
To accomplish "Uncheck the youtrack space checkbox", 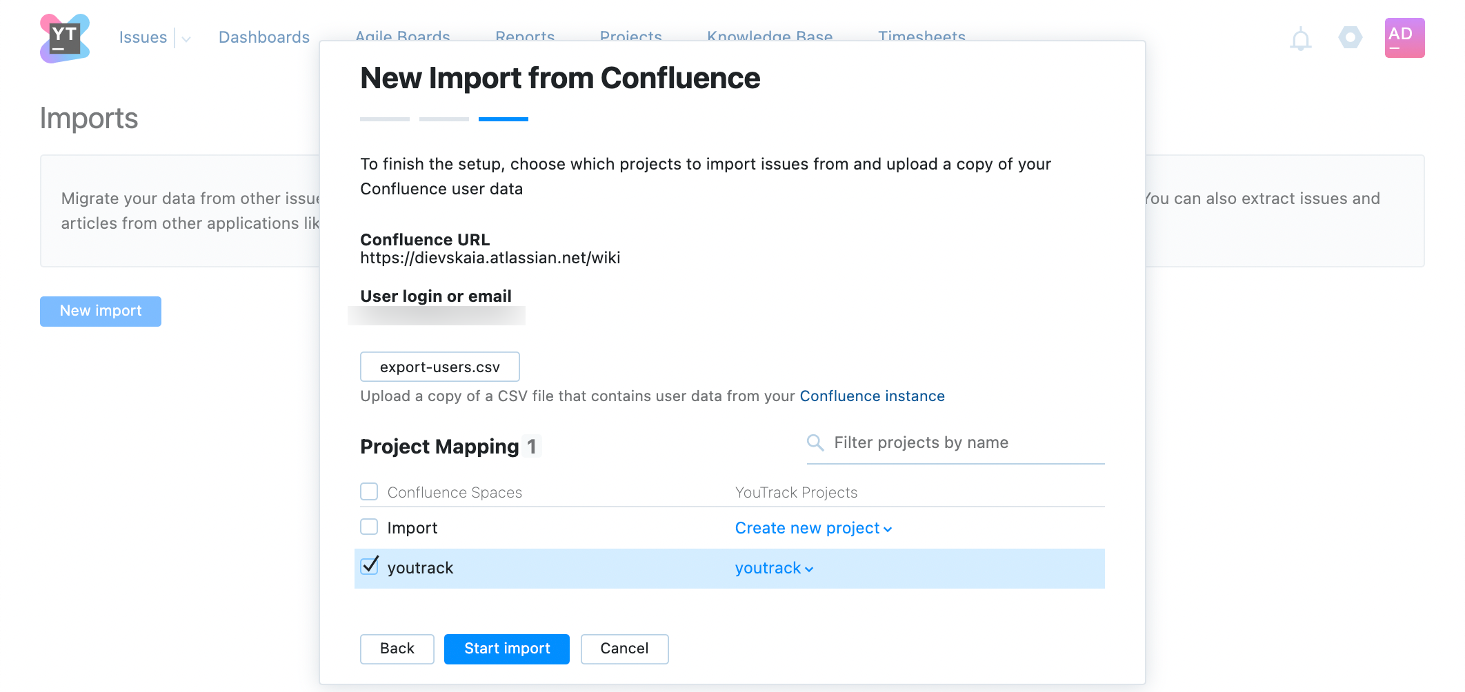I will [x=370, y=566].
